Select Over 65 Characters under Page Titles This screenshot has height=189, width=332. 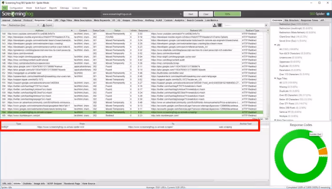point(295,95)
